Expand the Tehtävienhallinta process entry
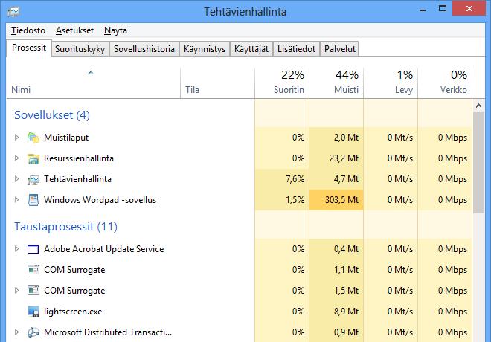491x342 pixels. [16, 179]
